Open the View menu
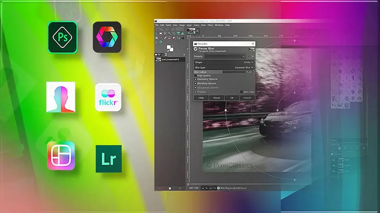380x213 pixels. point(175,25)
